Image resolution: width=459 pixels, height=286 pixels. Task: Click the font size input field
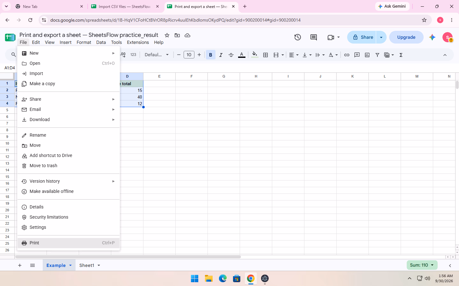pos(189,55)
